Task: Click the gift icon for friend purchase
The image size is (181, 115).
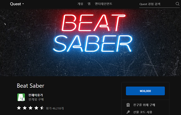Action: pyautogui.click(x=128, y=105)
